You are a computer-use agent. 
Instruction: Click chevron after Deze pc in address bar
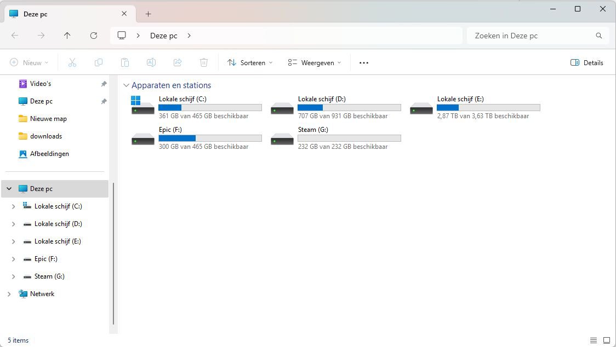[x=189, y=36]
